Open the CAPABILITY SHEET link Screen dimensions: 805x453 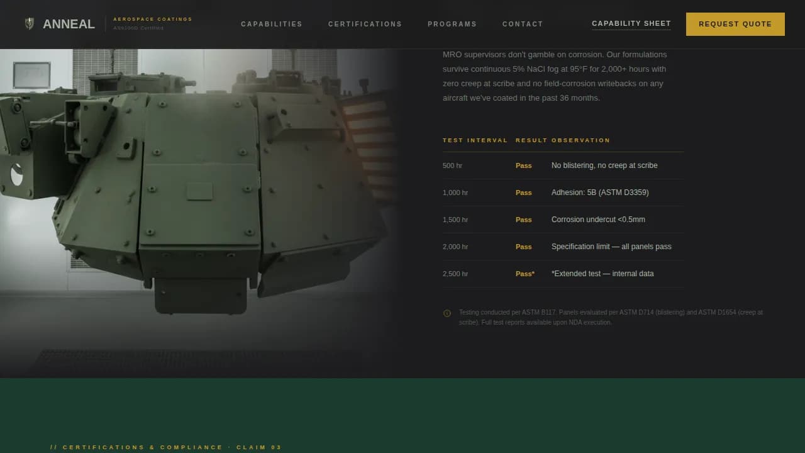pyautogui.click(x=631, y=23)
